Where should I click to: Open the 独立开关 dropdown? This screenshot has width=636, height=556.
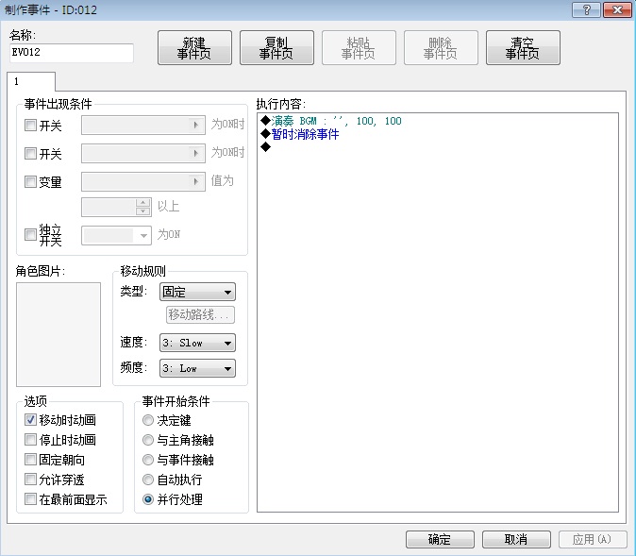pos(116,235)
